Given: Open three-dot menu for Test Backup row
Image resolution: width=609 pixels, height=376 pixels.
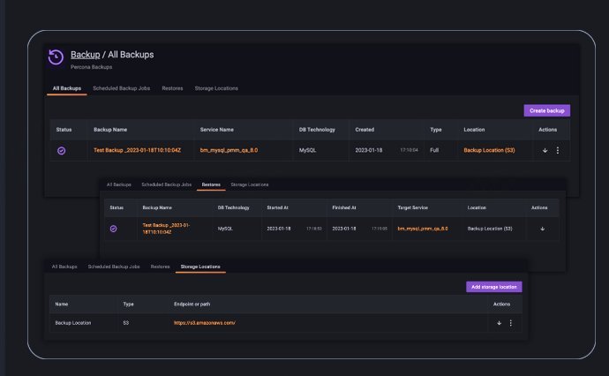Looking at the screenshot, I should click(557, 151).
